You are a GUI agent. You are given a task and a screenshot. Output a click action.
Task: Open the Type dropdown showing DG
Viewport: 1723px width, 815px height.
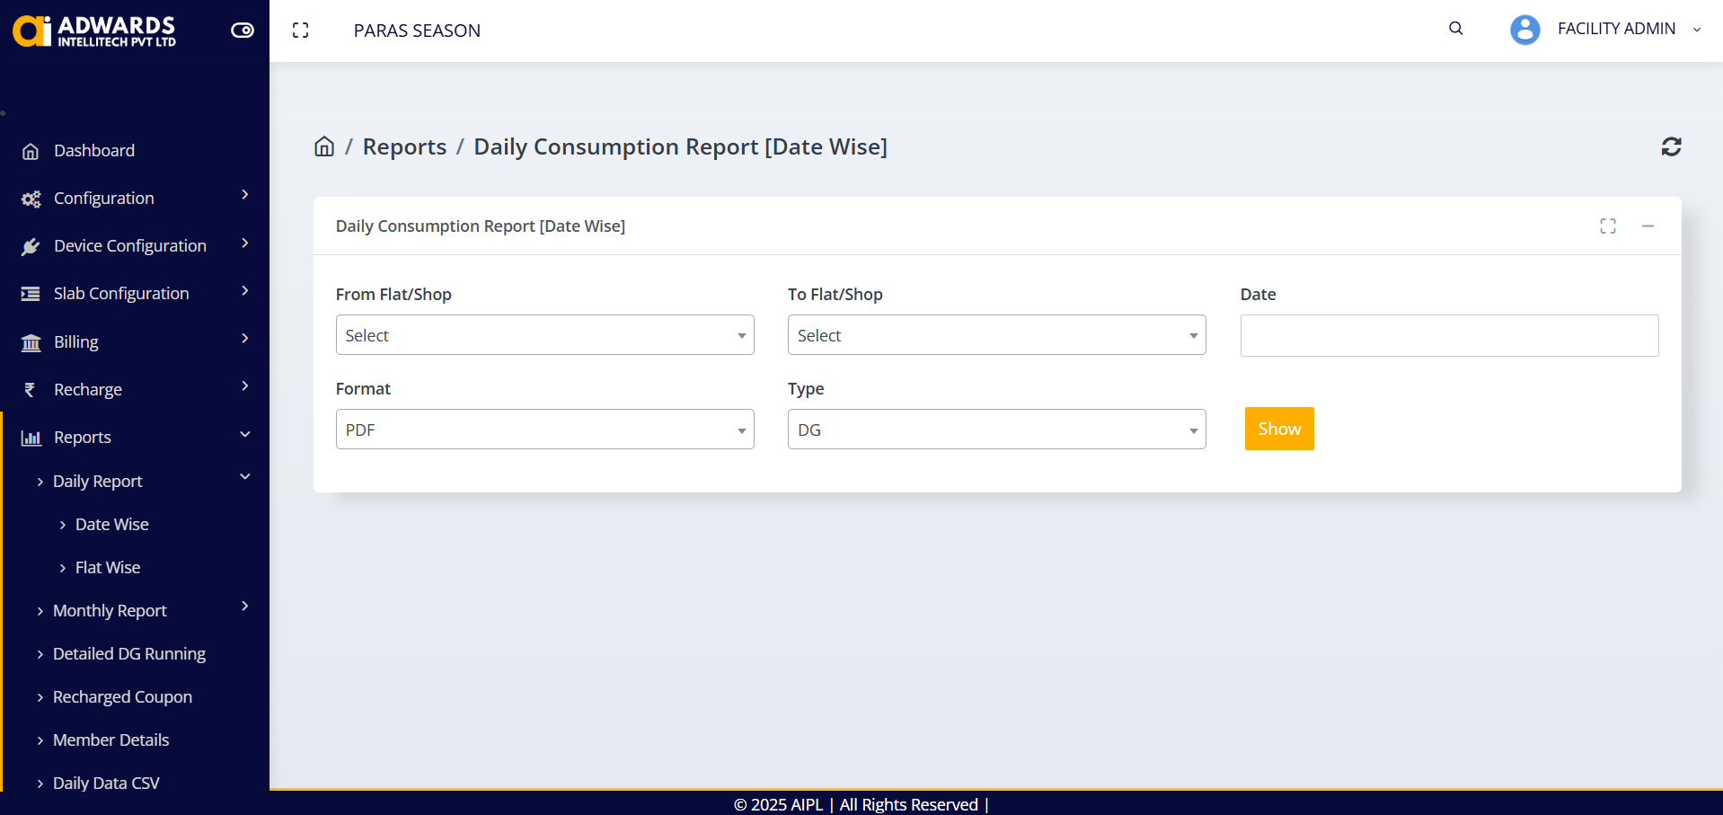996,430
